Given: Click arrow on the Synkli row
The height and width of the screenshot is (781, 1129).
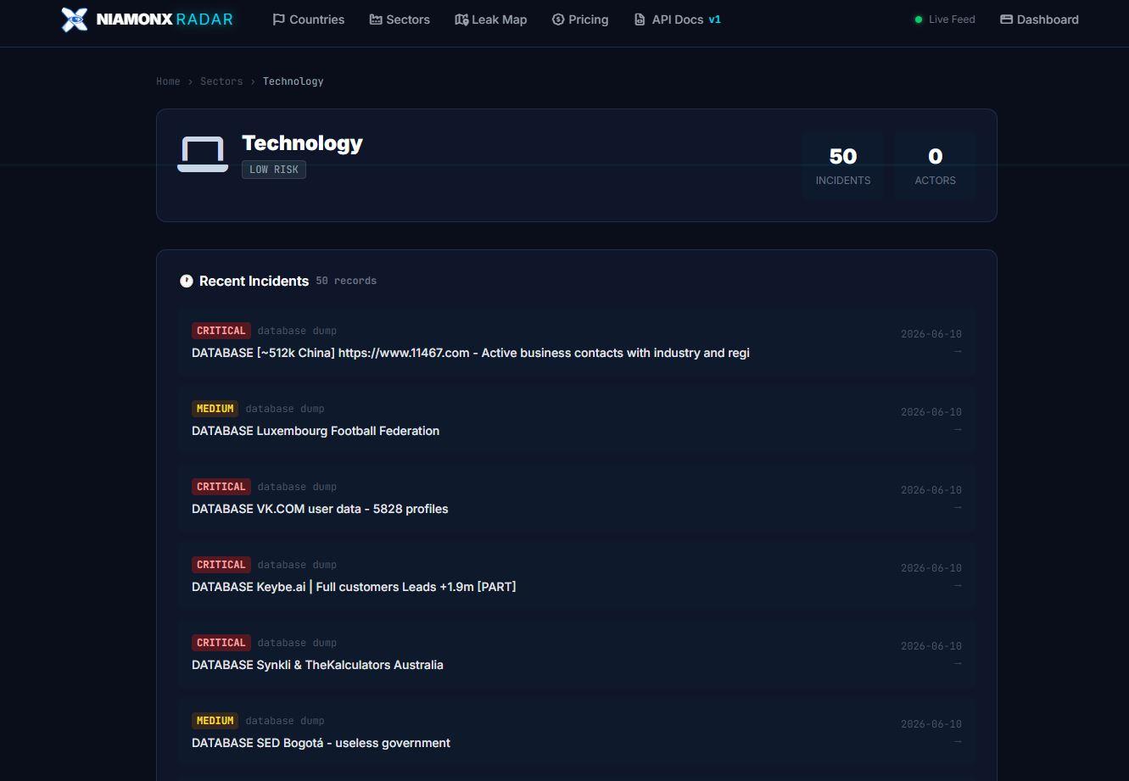Looking at the screenshot, I should pyautogui.click(x=958, y=663).
